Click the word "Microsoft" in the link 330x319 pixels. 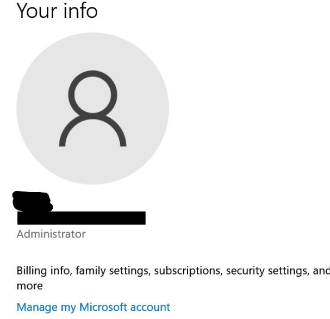[103, 307]
